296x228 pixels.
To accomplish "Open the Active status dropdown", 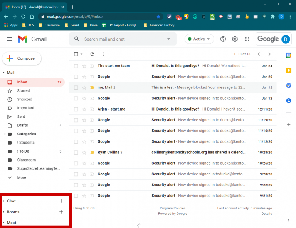I will coord(199,39).
